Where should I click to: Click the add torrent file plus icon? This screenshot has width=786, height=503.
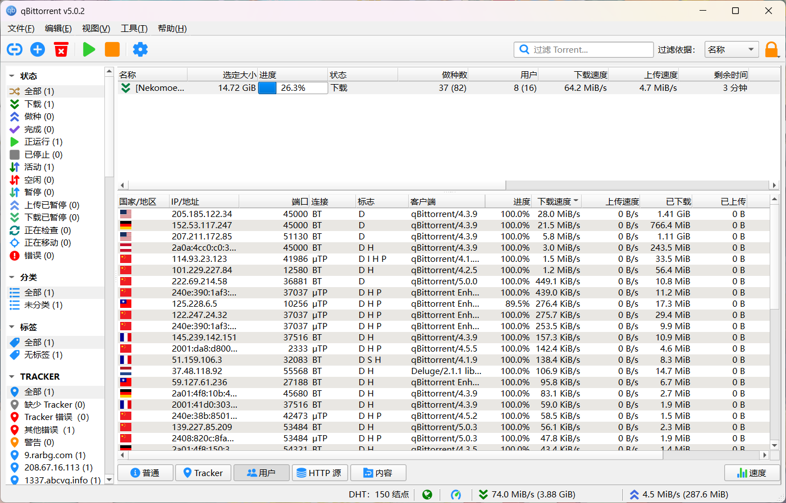click(x=38, y=49)
